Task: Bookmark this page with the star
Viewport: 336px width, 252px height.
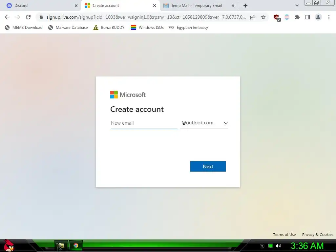Action: pos(263,17)
